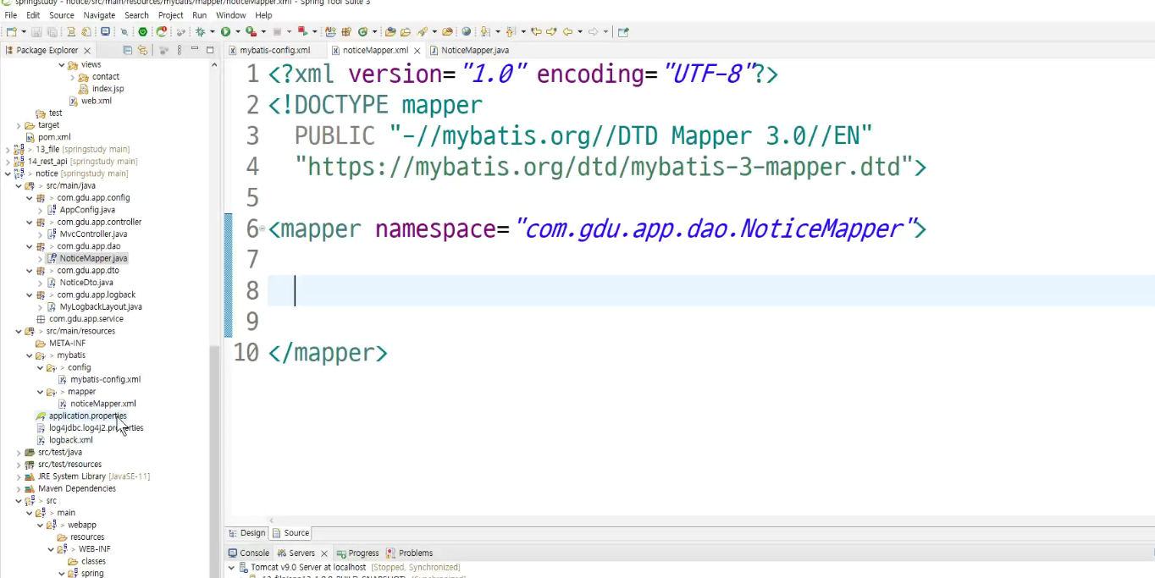Viewport: 1155px width, 578px height.
Task: Click the Next Annotation arrow icon
Action: pyautogui.click(x=484, y=31)
